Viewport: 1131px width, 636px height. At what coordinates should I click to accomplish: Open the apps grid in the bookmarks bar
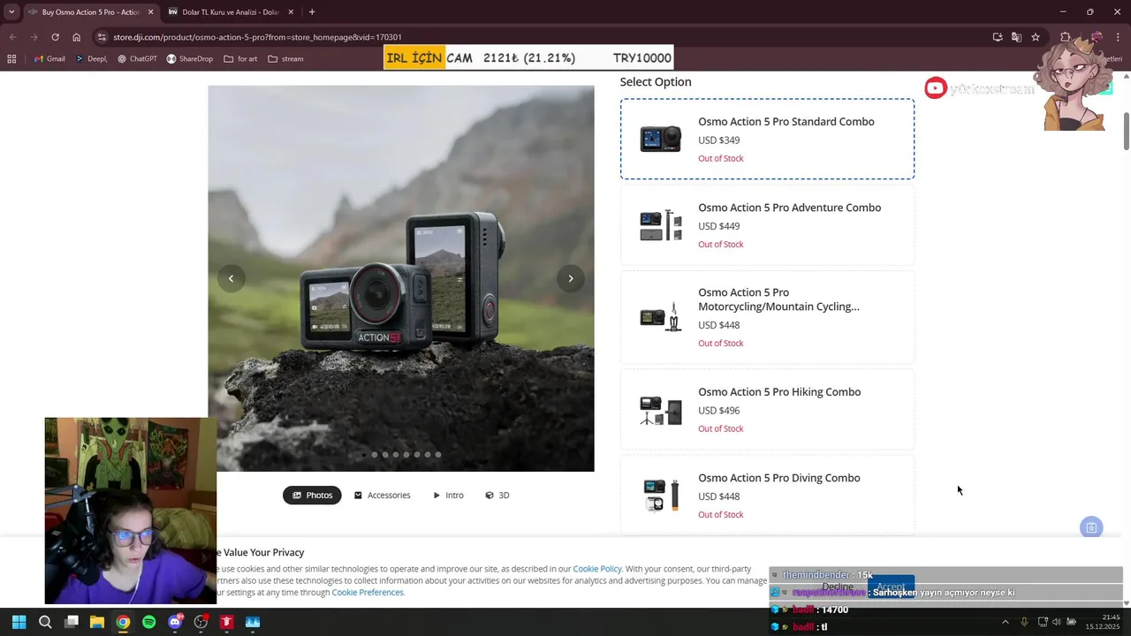click(11, 59)
